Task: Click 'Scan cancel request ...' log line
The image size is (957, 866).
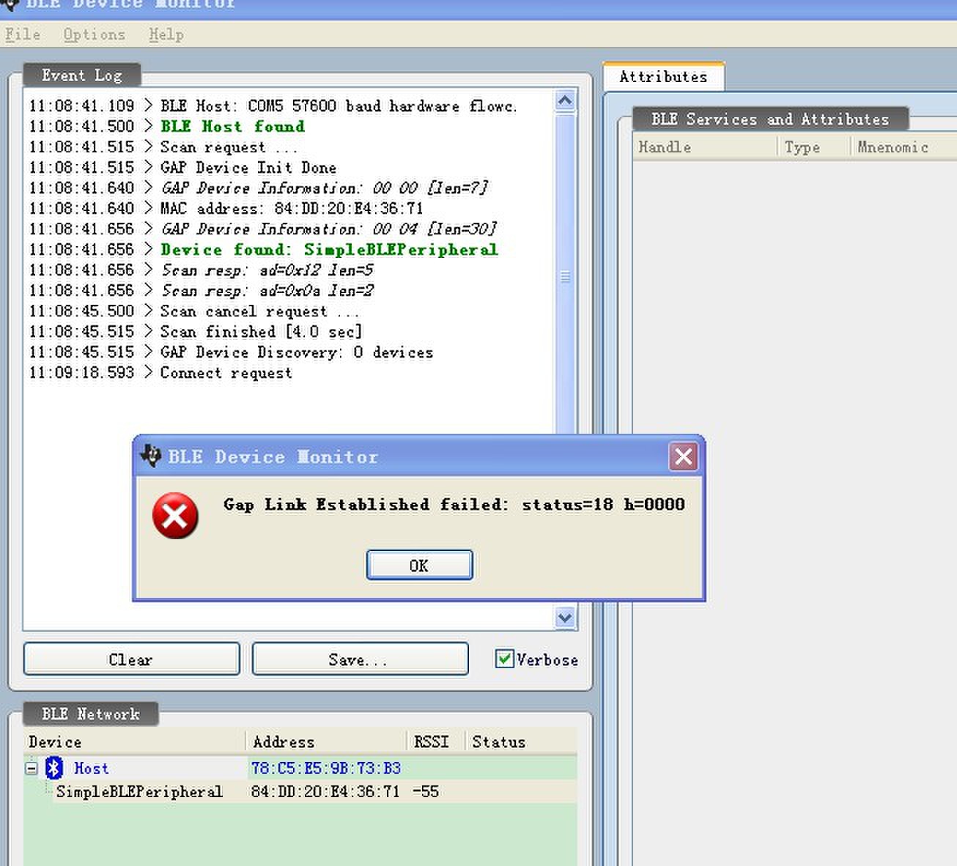Action: tap(194, 311)
